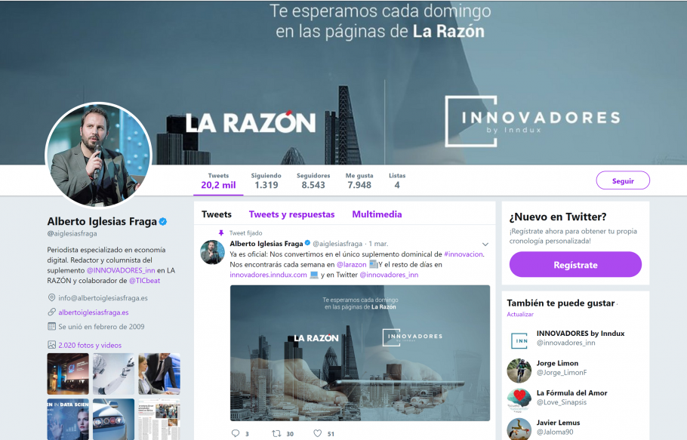Screen dimensions: 687x440
Task: View the Seguidores count 8.543
Action: (x=313, y=181)
